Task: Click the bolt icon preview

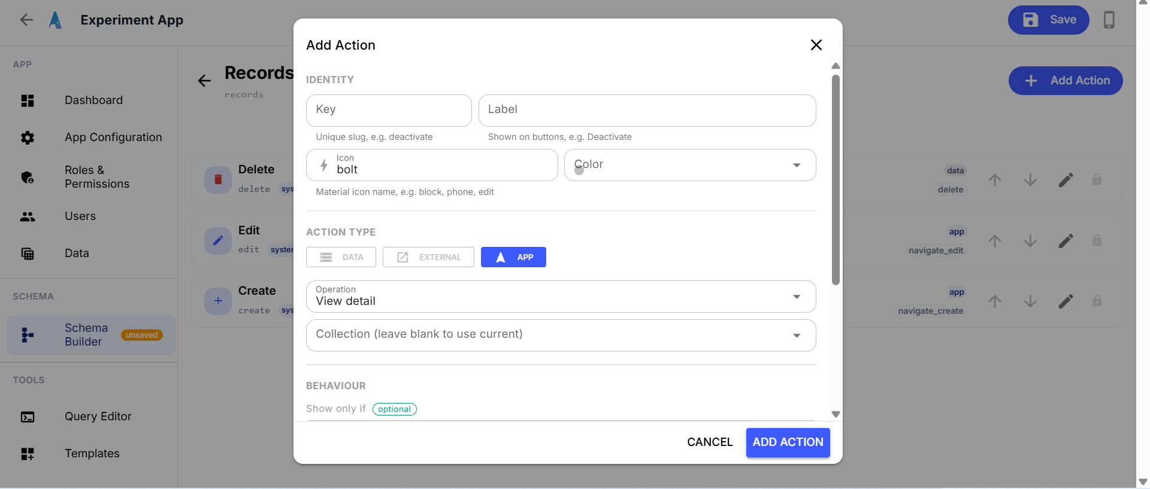Action: point(324,165)
